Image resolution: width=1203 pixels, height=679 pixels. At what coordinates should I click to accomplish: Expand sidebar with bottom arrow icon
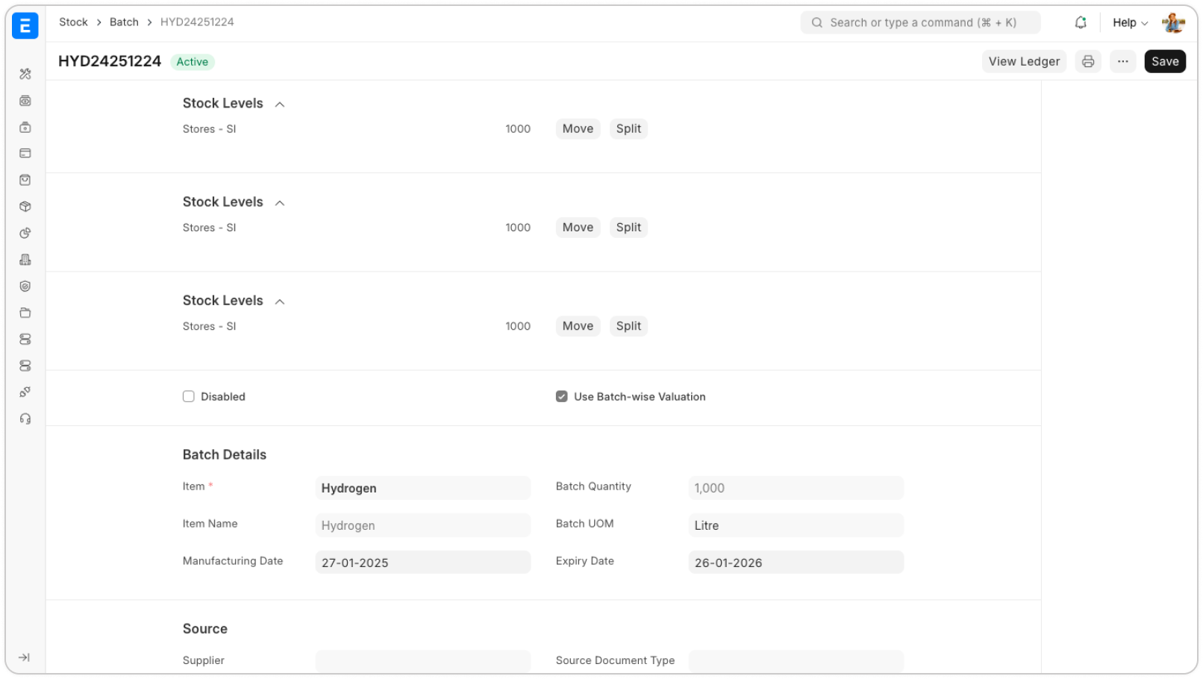point(24,658)
